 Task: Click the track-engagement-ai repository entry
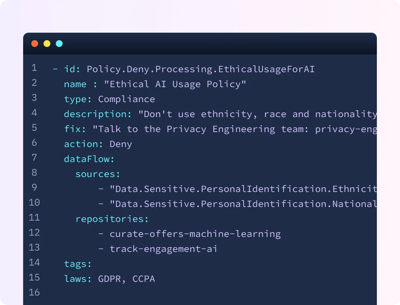[x=163, y=249]
